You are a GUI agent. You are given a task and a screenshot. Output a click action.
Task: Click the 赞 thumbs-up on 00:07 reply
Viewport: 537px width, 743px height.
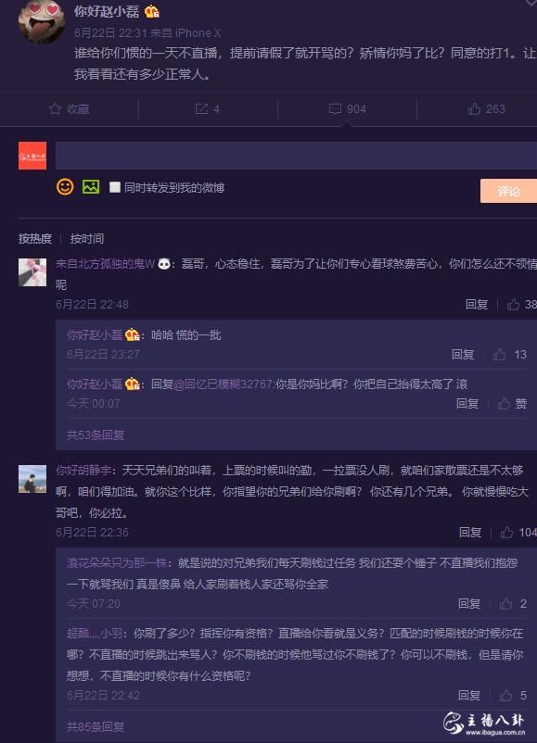(x=512, y=403)
